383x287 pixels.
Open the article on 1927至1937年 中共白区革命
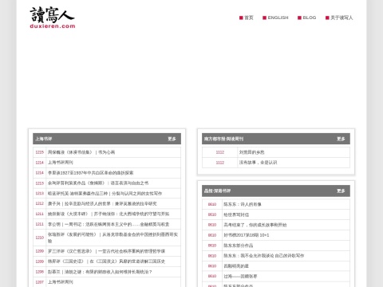(x=90, y=173)
